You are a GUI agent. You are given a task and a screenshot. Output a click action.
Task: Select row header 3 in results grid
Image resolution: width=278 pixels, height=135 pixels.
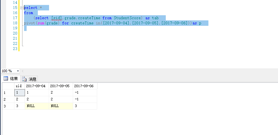pos(8,106)
